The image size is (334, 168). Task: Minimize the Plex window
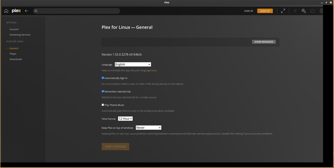click(322, 3)
